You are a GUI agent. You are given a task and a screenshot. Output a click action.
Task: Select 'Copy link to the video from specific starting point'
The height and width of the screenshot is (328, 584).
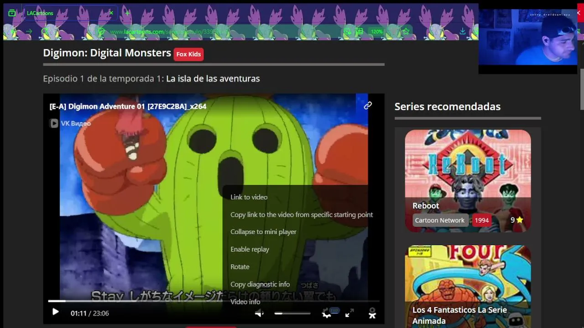(302, 215)
